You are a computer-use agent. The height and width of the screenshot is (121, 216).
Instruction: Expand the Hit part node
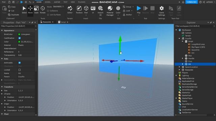pyautogui.click(x=183, y=64)
